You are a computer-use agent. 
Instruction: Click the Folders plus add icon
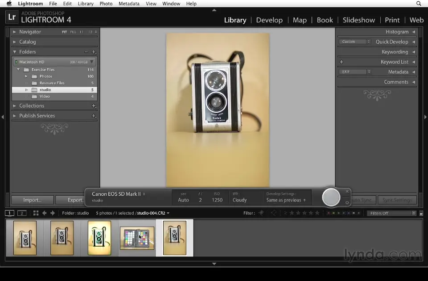pyautogui.click(x=94, y=52)
